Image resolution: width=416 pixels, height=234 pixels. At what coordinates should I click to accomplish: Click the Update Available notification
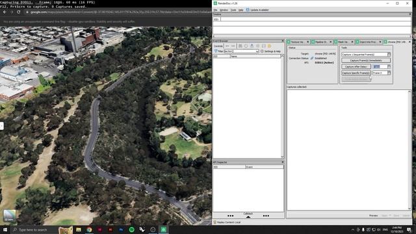coord(257,10)
